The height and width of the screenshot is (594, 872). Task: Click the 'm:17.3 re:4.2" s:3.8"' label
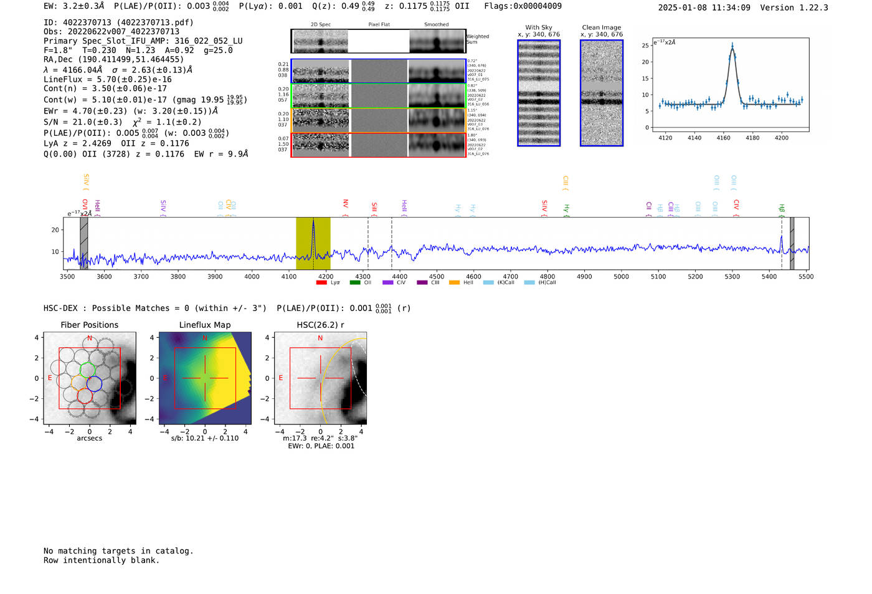tap(320, 438)
